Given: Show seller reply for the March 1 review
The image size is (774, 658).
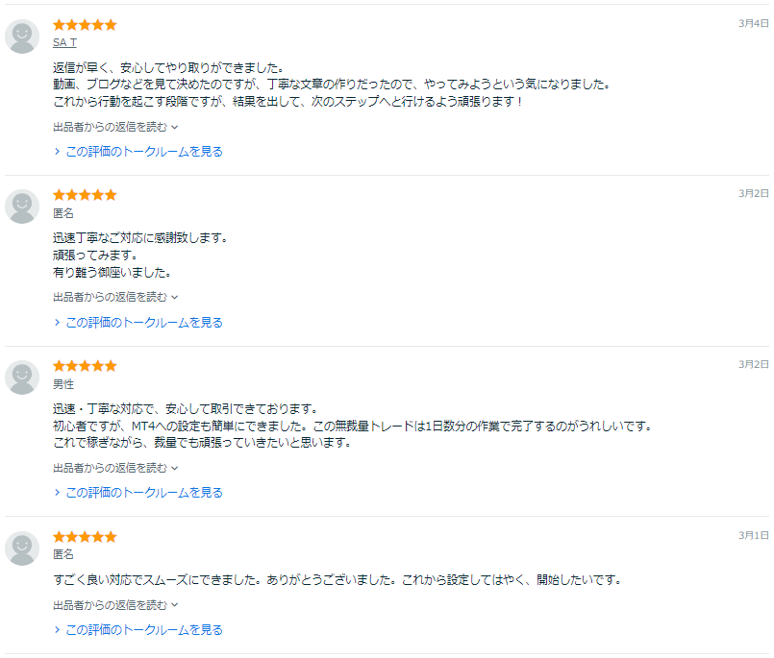Looking at the screenshot, I should [x=115, y=605].
